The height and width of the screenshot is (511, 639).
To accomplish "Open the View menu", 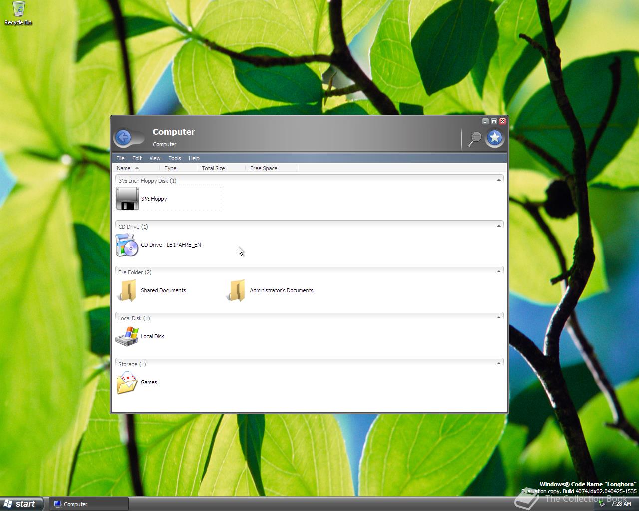I will pos(155,158).
